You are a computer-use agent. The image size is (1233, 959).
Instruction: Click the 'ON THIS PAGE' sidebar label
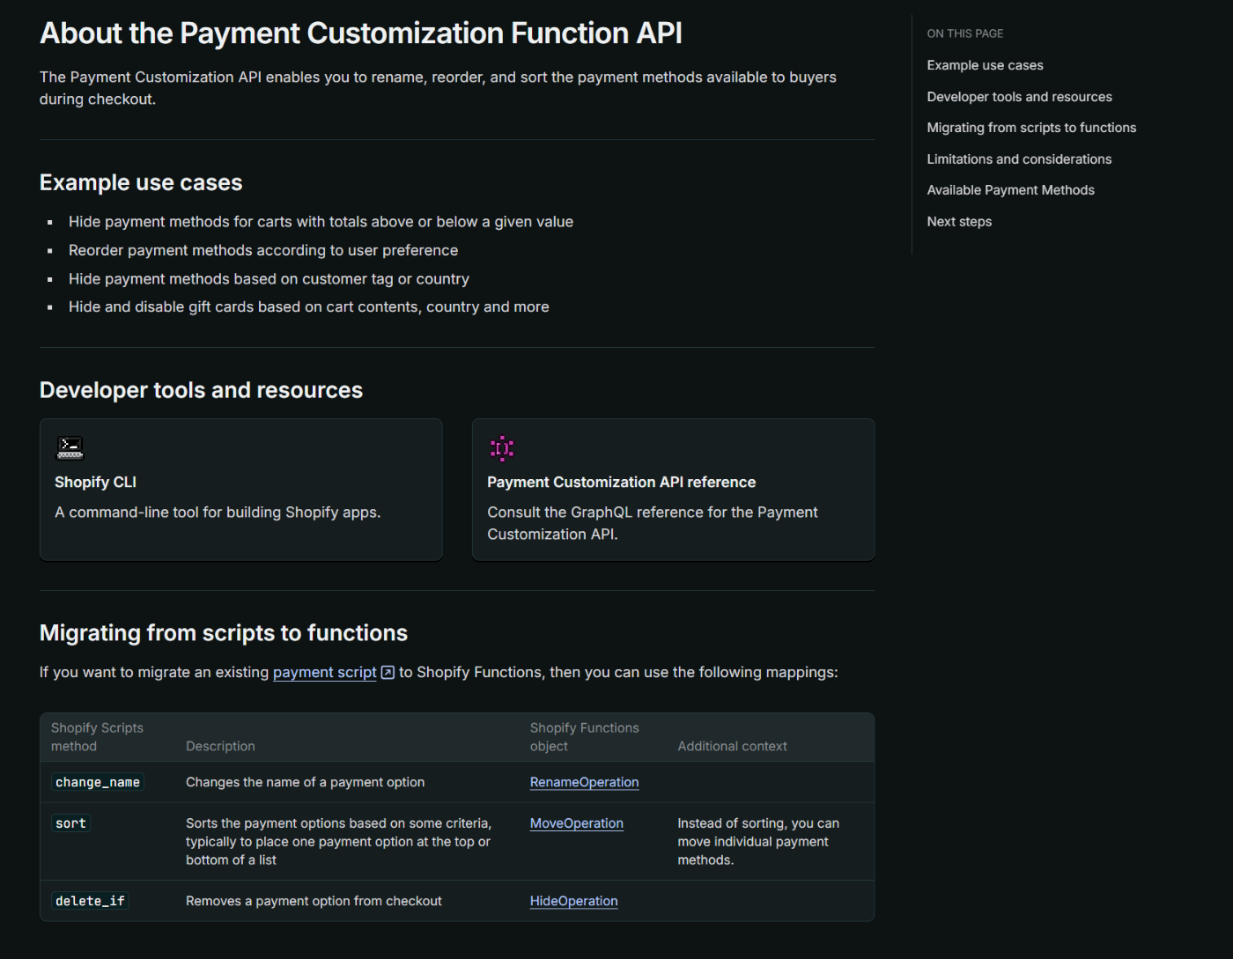tap(965, 33)
